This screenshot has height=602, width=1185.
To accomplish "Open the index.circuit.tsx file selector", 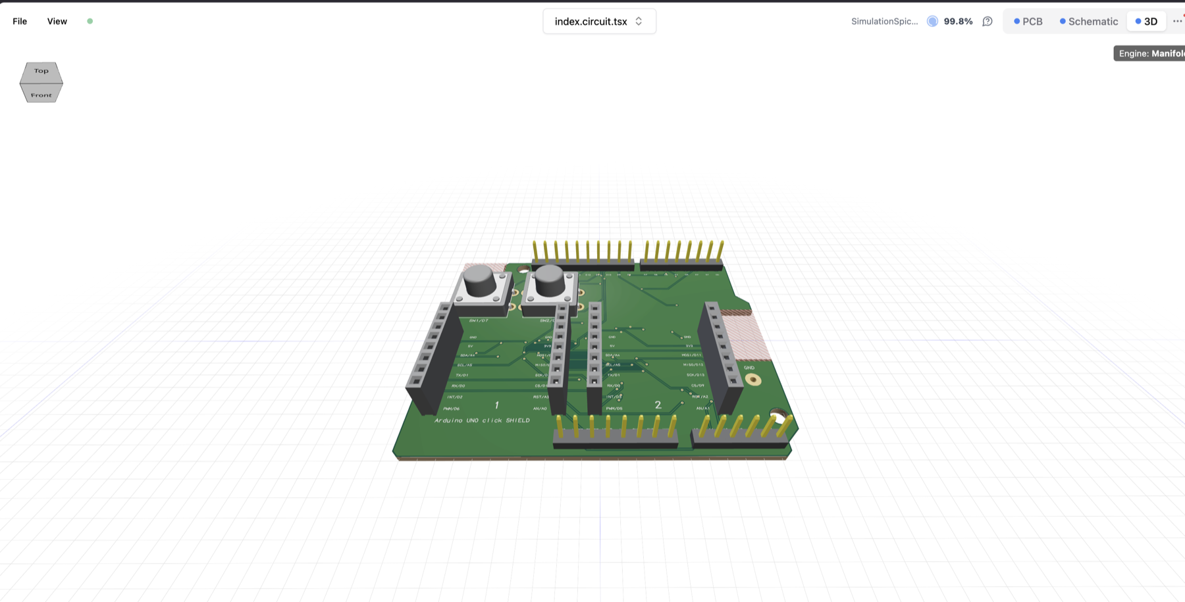I will (x=599, y=21).
